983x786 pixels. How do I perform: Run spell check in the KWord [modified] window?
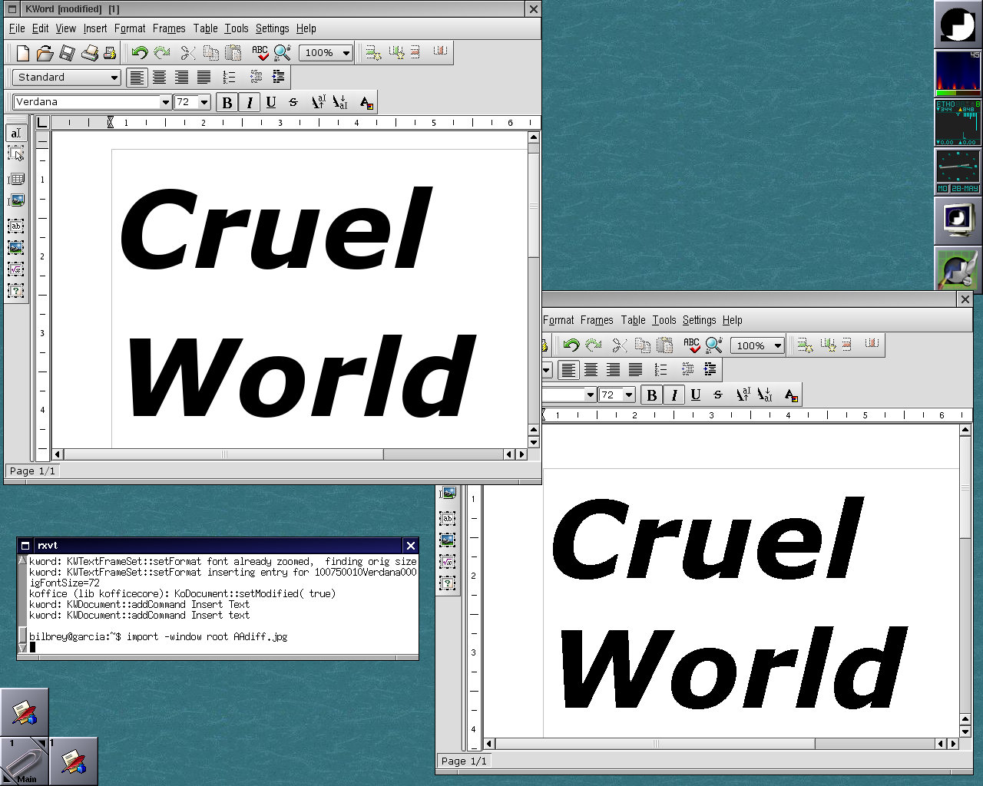260,53
